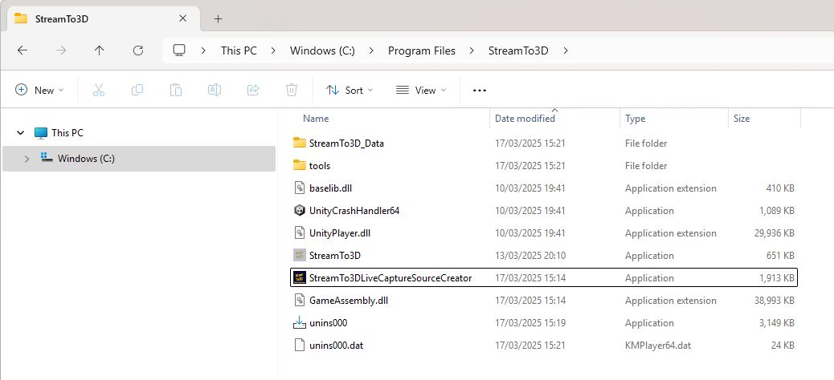Click the StreamTo3D breadcrumb
Image resolution: width=834 pixels, height=380 pixels.
(518, 51)
